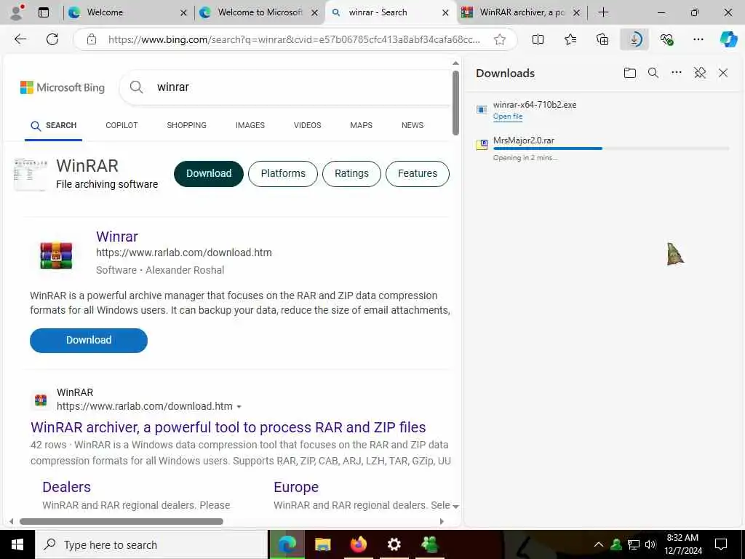This screenshot has width=745, height=559.
Task: Click the new tab plus button
Action: pyautogui.click(x=603, y=12)
